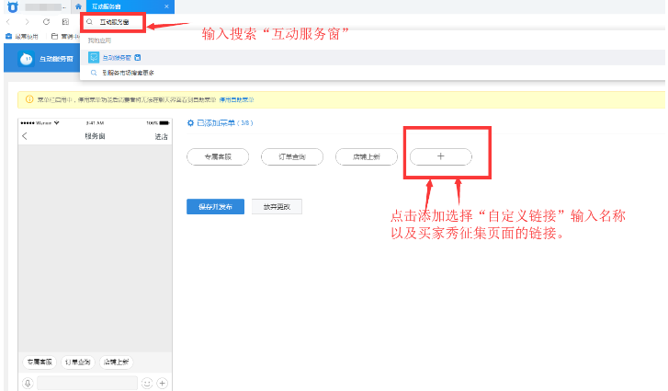Image resolution: width=668 pixels, height=391 pixels.
Task: Click the 互动服务窗 header logo icon
Action: click(x=26, y=59)
